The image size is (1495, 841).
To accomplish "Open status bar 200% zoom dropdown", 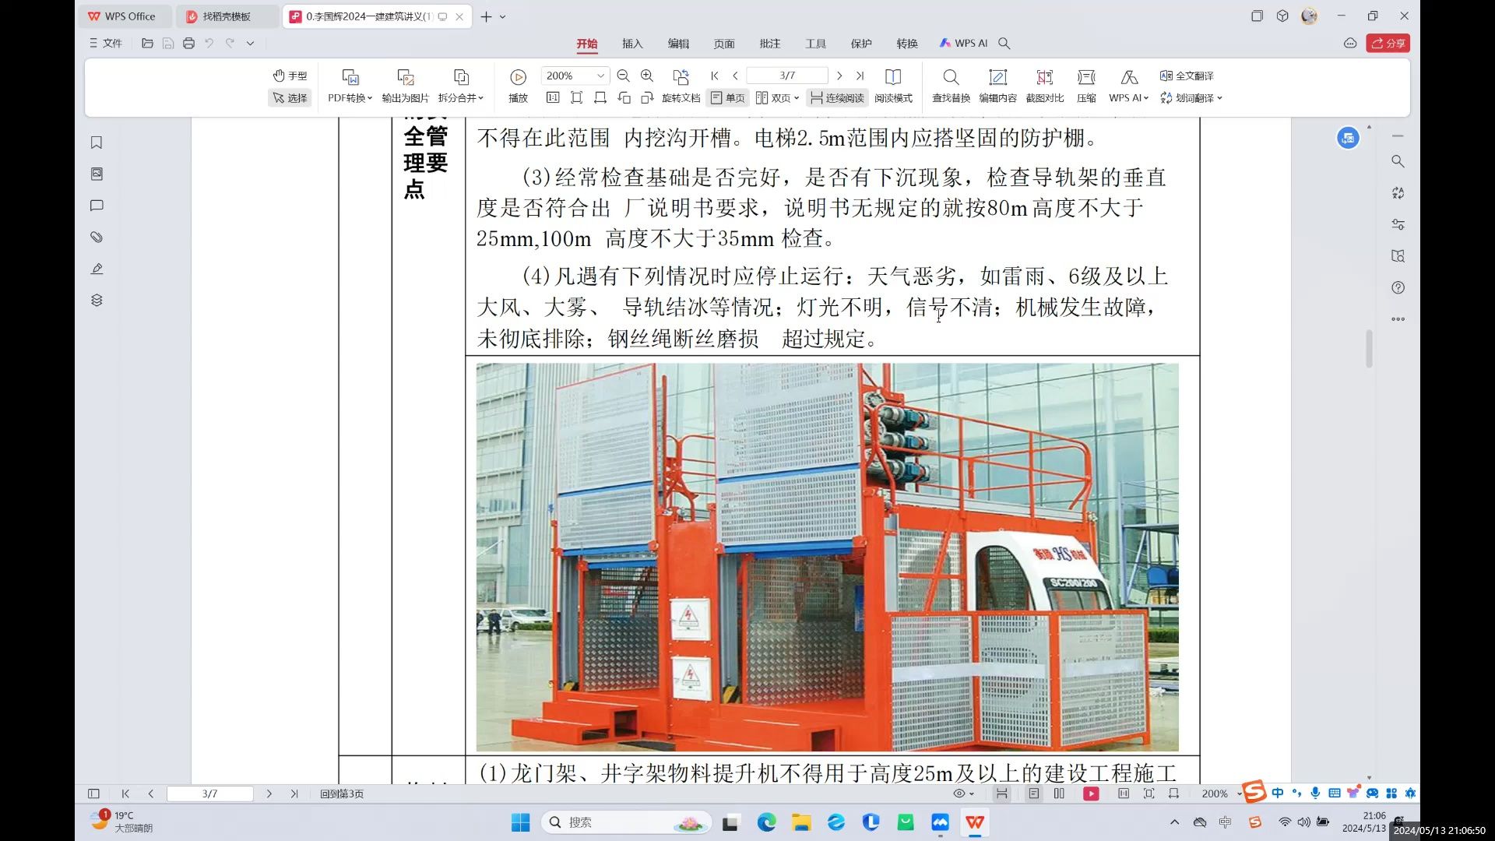I will (x=1221, y=793).
